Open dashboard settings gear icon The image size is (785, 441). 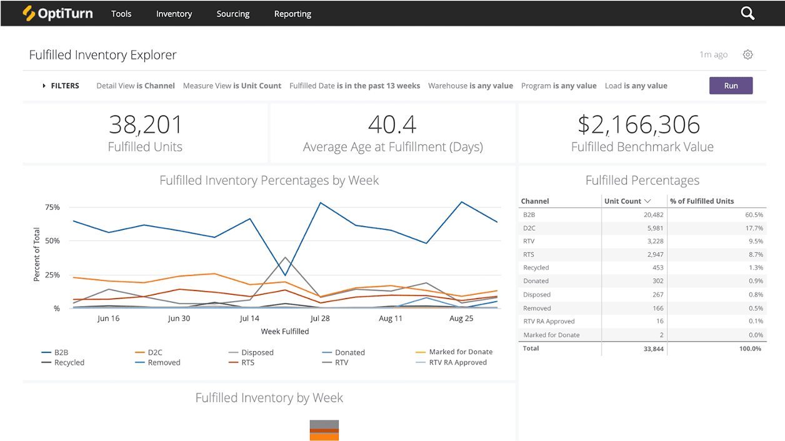click(x=747, y=54)
